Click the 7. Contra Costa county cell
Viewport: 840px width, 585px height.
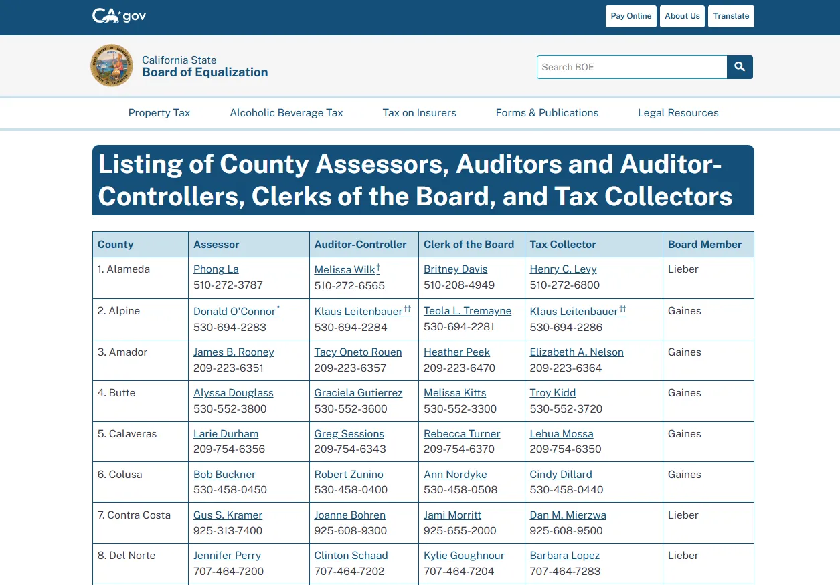[x=141, y=523]
